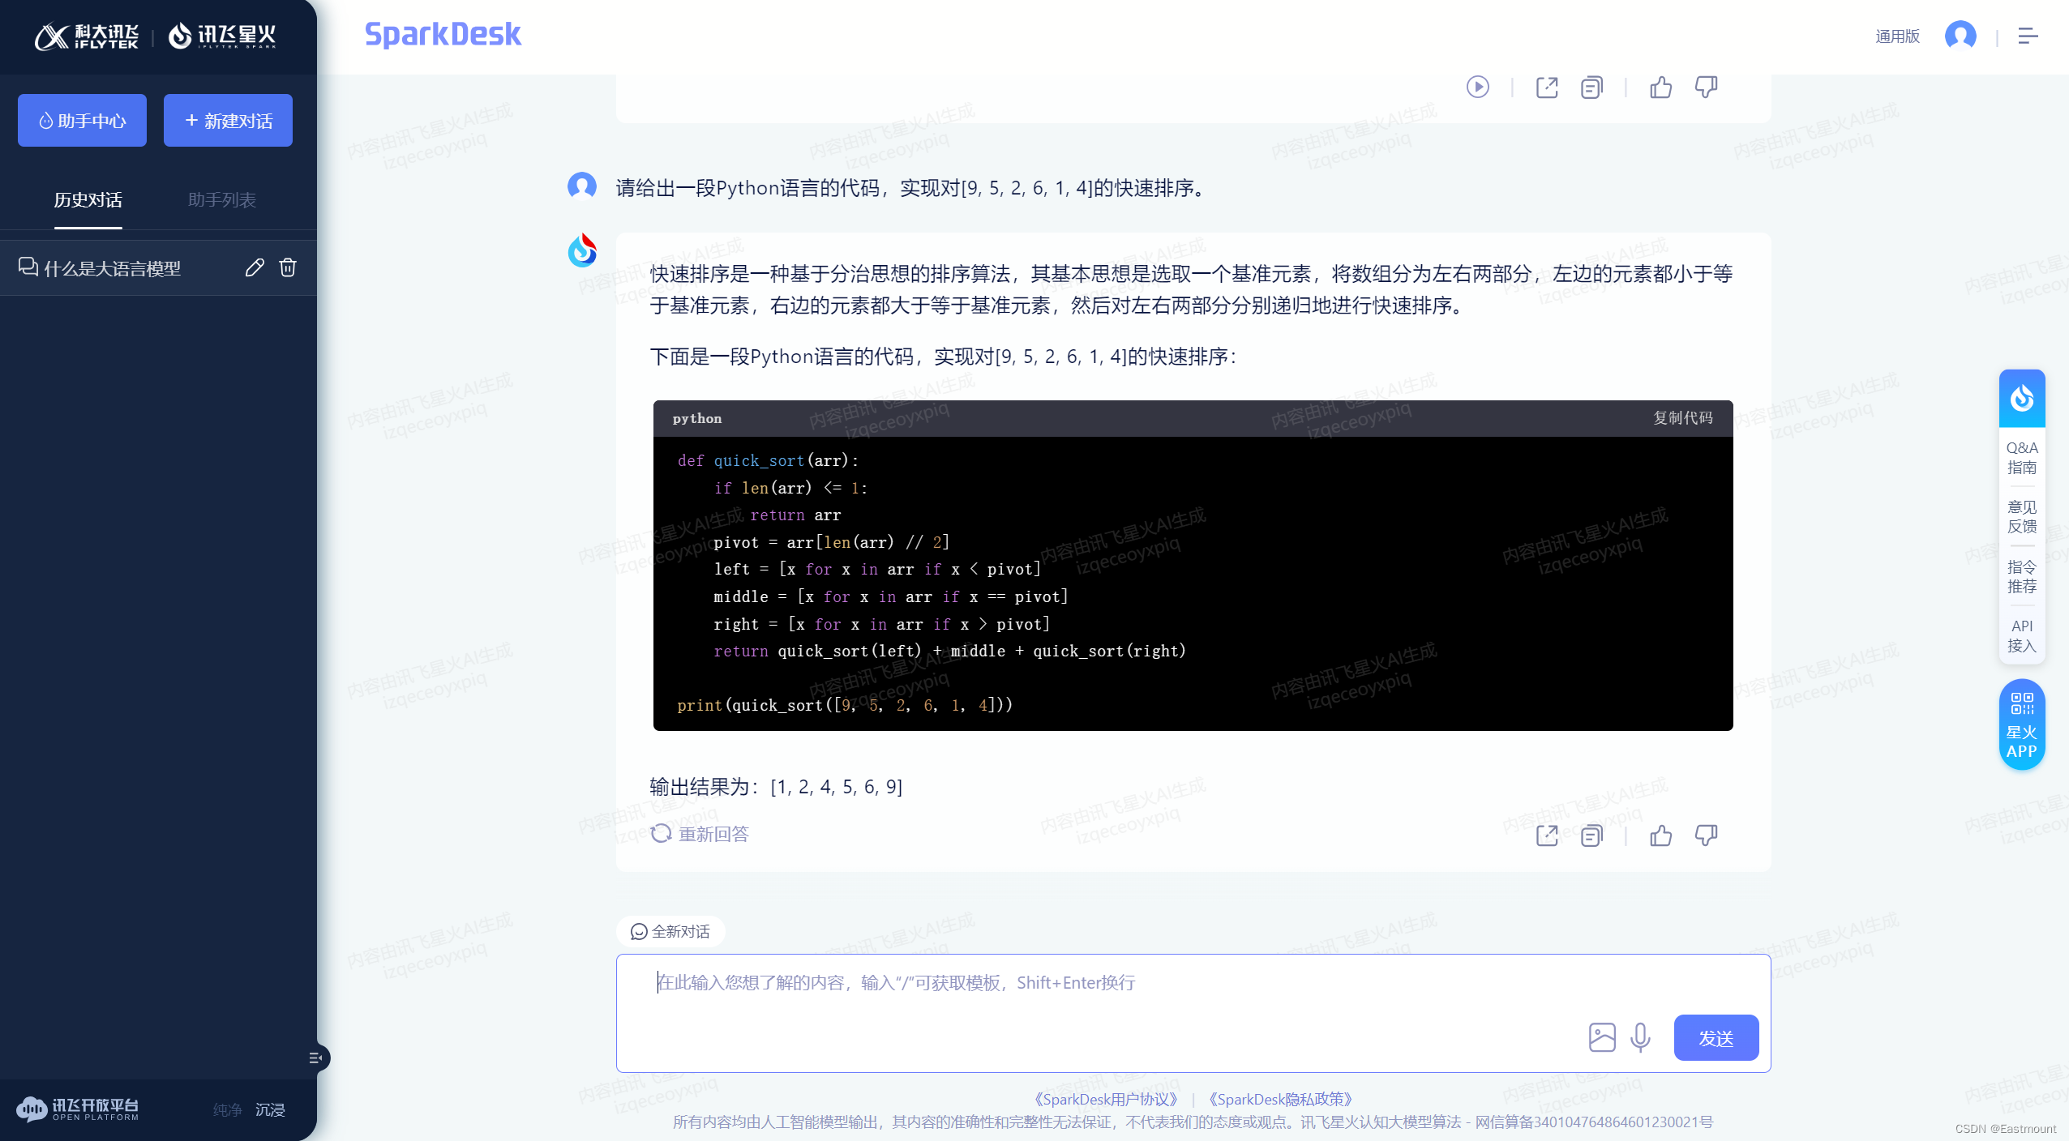
Task: Thumbs down the quicksort answer
Action: coord(1706,835)
